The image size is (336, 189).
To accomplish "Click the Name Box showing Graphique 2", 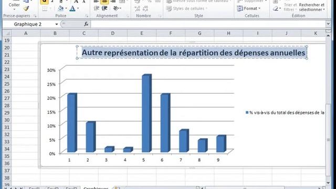I will [x=28, y=24].
